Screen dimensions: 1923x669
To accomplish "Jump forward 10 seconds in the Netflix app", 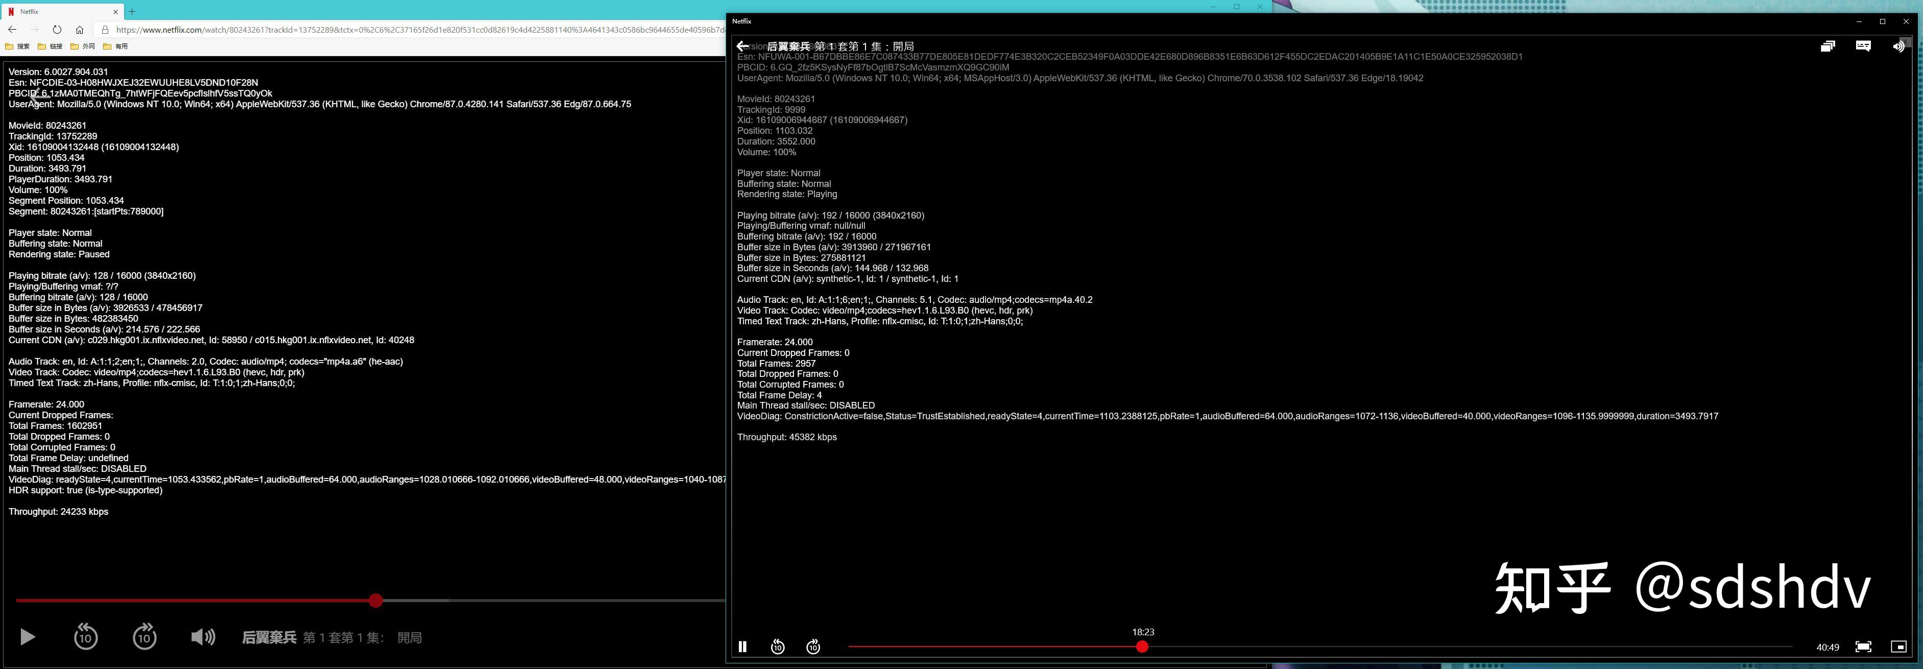I will (813, 647).
